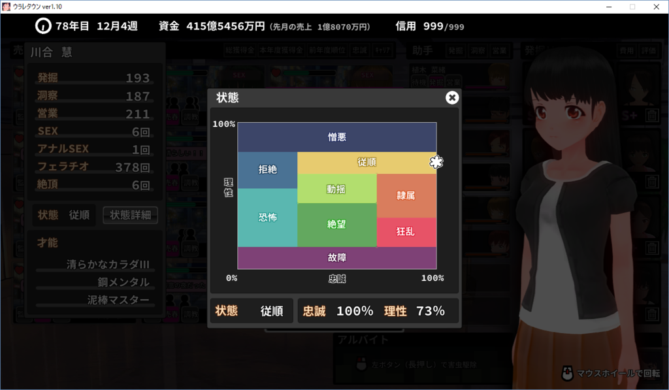Click the 清らかなカラダIII talent entry

point(108,265)
